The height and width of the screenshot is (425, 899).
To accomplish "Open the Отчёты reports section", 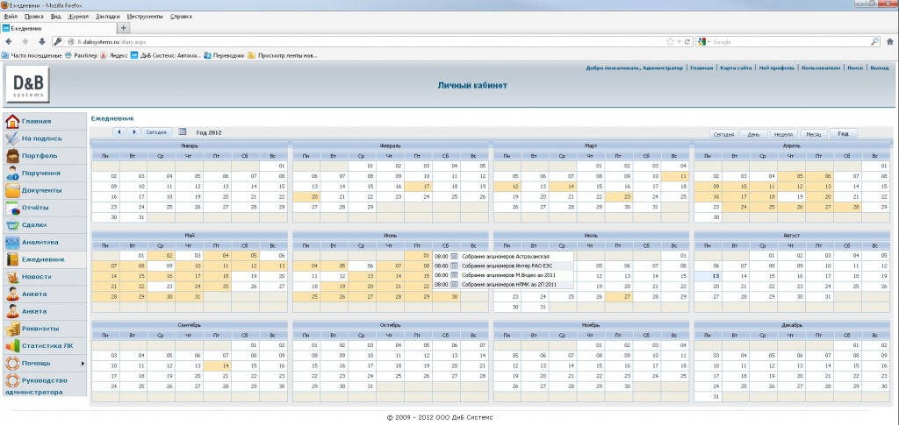I will point(45,208).
